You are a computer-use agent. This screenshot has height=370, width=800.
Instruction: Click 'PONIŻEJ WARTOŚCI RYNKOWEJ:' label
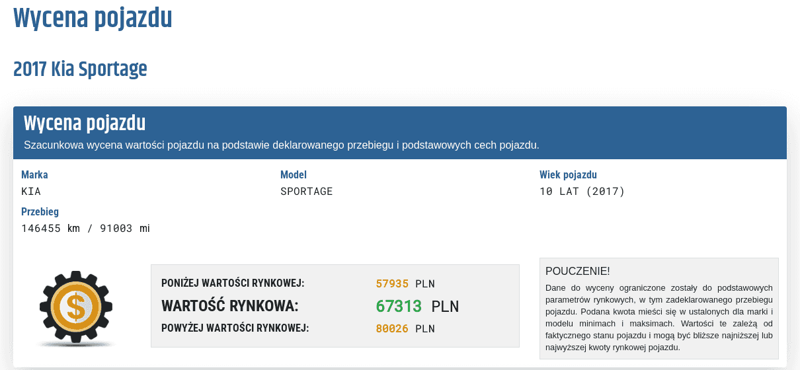pos(233,283)
